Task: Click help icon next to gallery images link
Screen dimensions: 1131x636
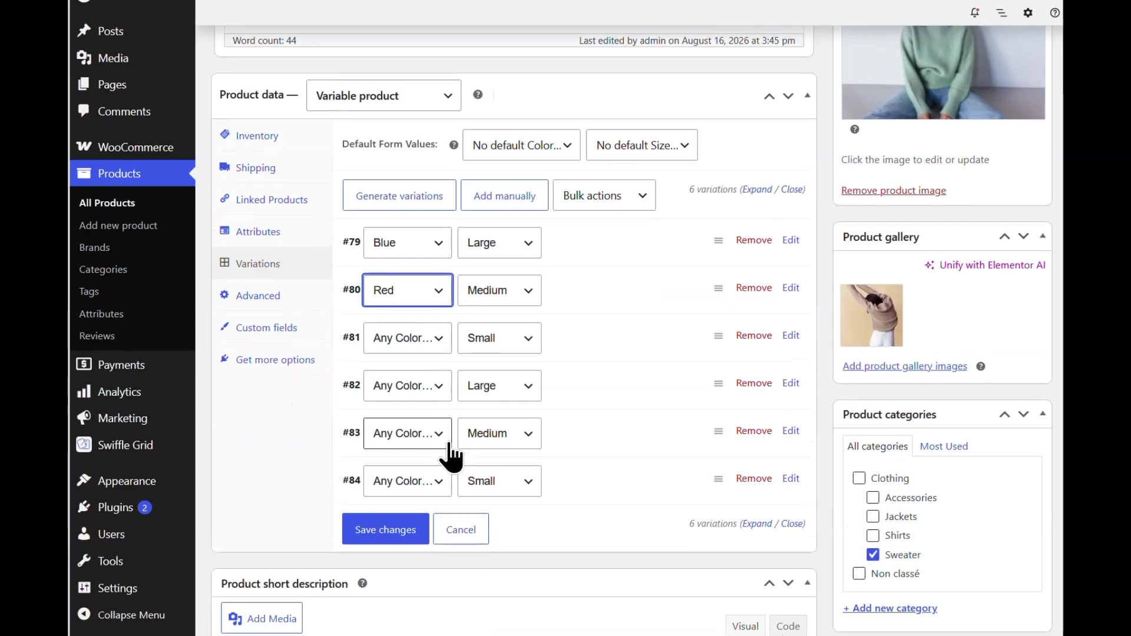Action: (x=981, y=366)
